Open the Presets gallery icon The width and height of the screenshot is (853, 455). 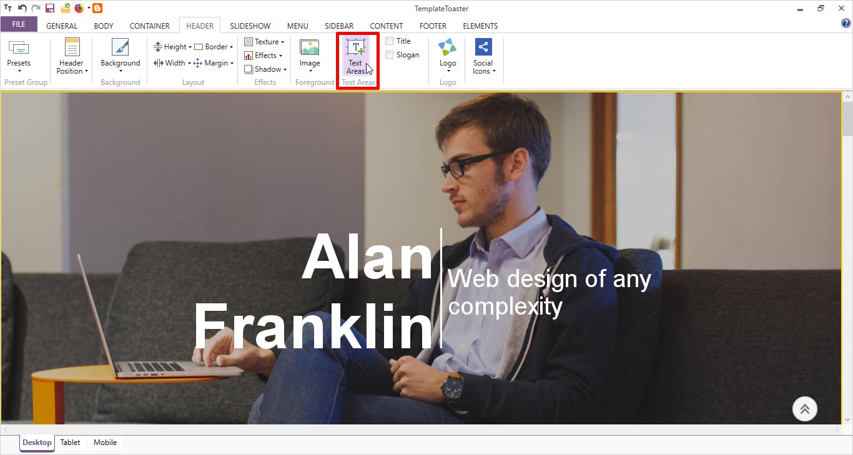[19, 48]
